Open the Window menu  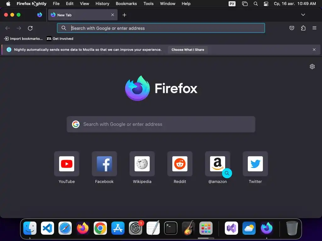168,4
